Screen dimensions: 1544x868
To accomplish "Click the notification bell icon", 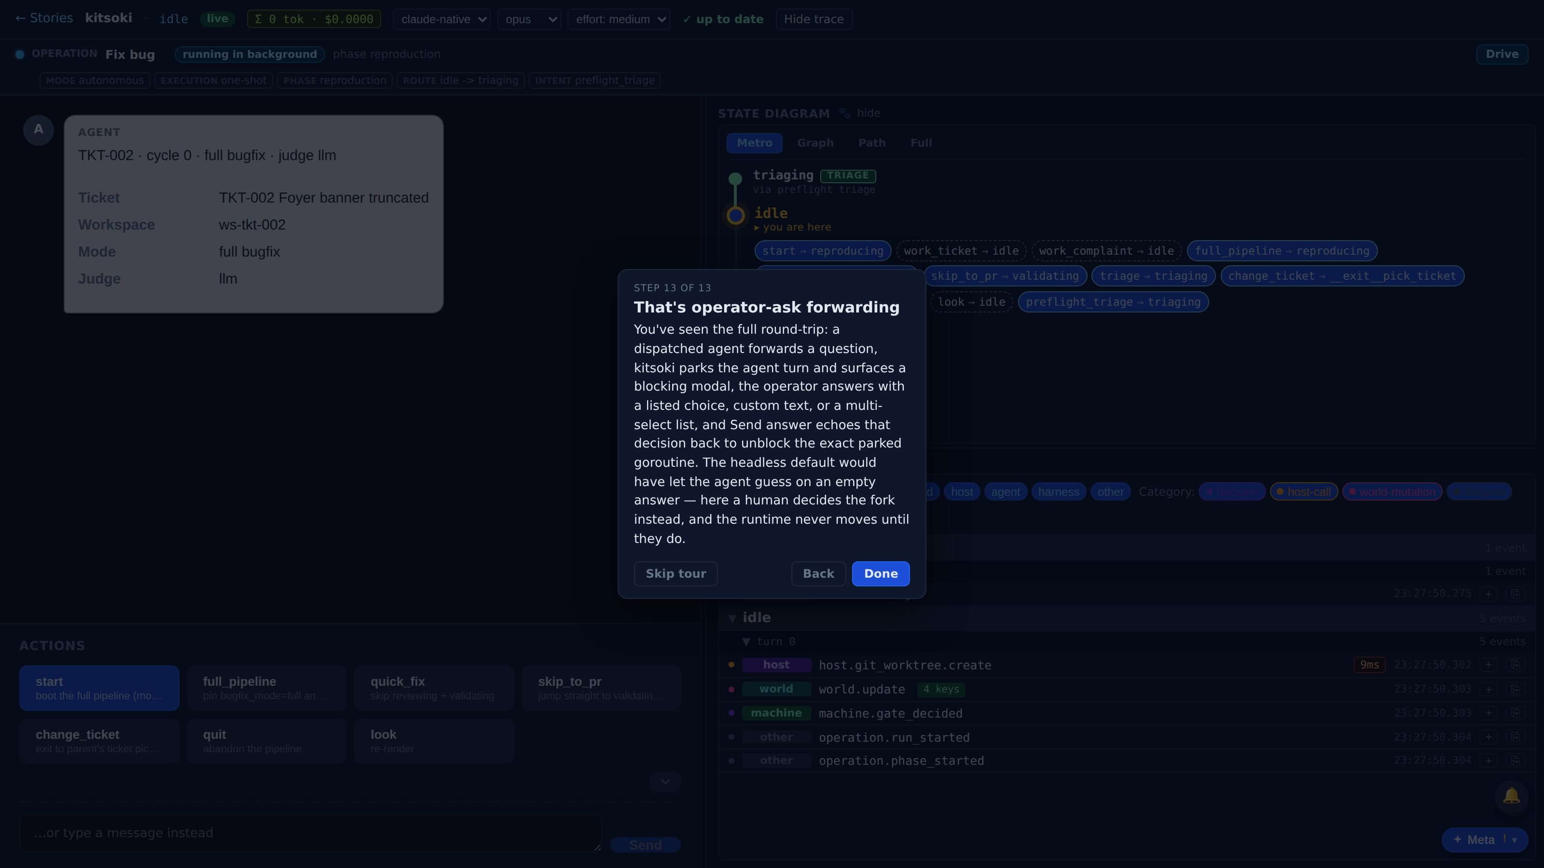I will pos(1511,796).
